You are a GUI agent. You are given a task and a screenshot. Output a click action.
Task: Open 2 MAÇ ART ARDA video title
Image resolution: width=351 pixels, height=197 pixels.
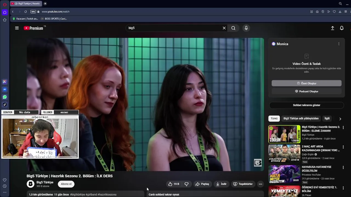pyautogui.click(x=321, y=148)
